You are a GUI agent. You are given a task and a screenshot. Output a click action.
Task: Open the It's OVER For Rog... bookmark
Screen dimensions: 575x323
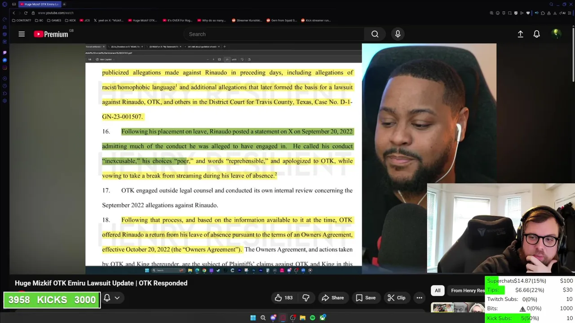[x=177, y=20]
